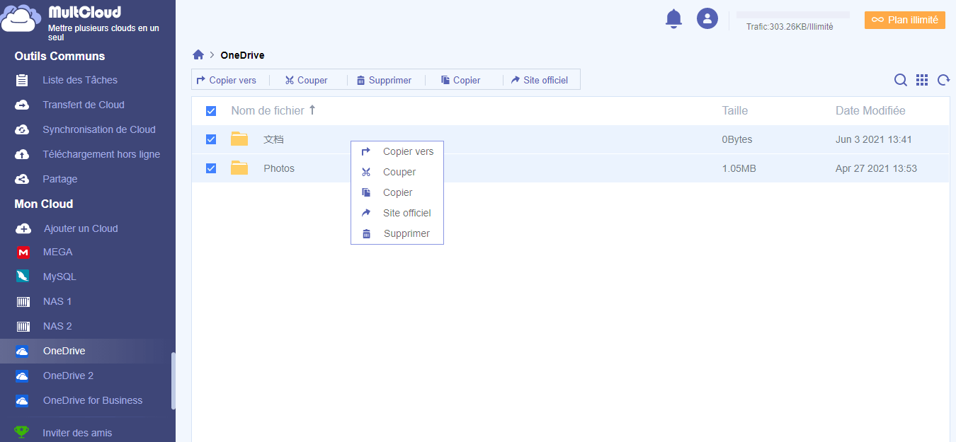
Task: Open Synchronisation de Cloud in the sidebar
Action: [99, 129]
